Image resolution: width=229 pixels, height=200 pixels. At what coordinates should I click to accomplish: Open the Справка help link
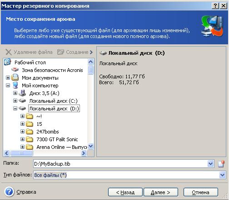(x=26, y=192)
